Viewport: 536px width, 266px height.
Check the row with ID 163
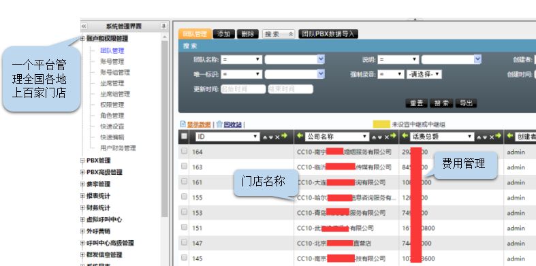[x=185, y=166]
